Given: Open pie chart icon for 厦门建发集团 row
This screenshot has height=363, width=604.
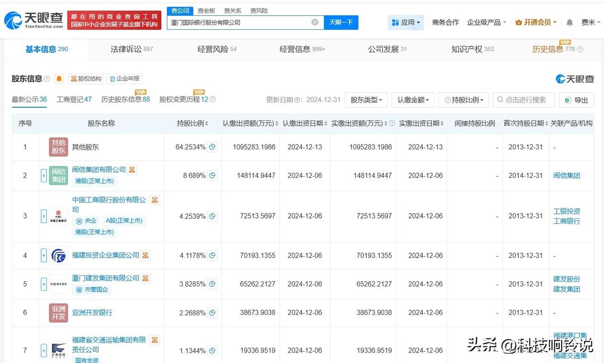Looking at the screenshot, I should 212,284.
